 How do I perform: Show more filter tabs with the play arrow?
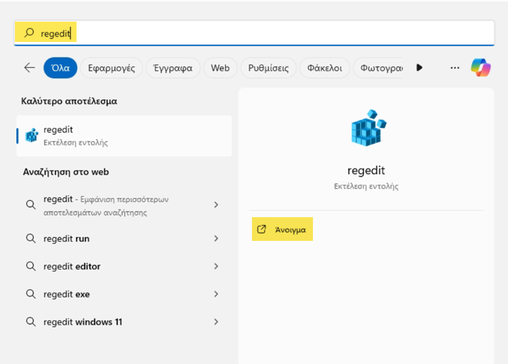tap(419, 68)
